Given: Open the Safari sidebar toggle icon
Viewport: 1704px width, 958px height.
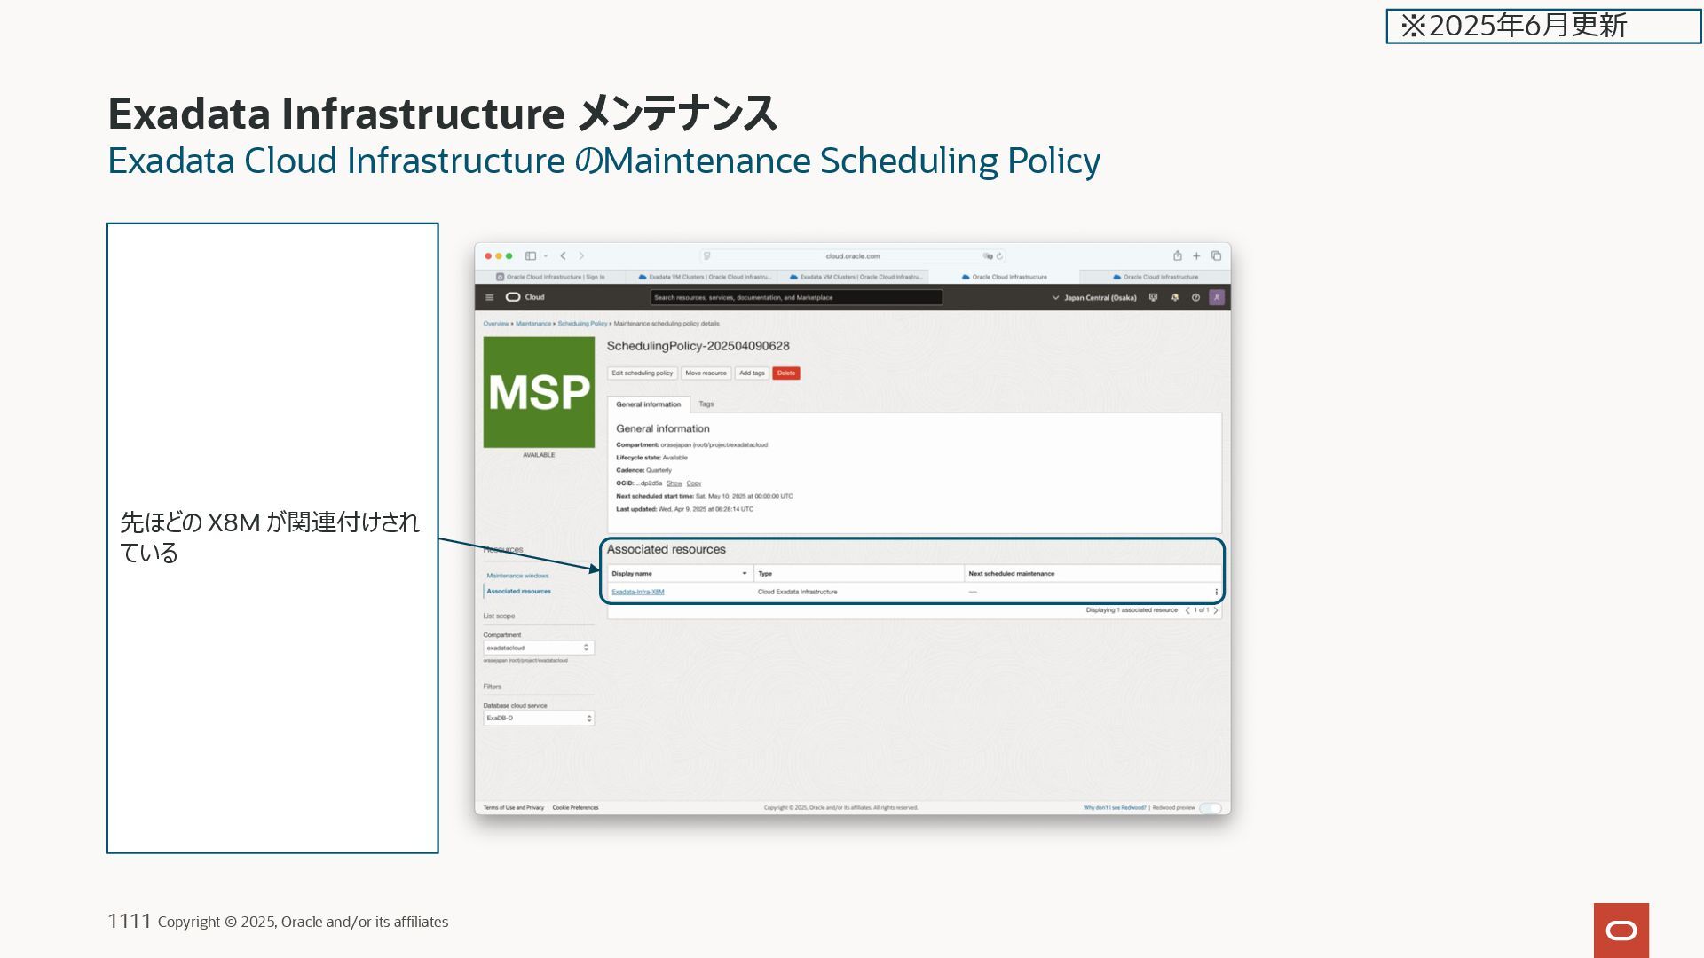Looking at the screenshot, I should [531, 256].
